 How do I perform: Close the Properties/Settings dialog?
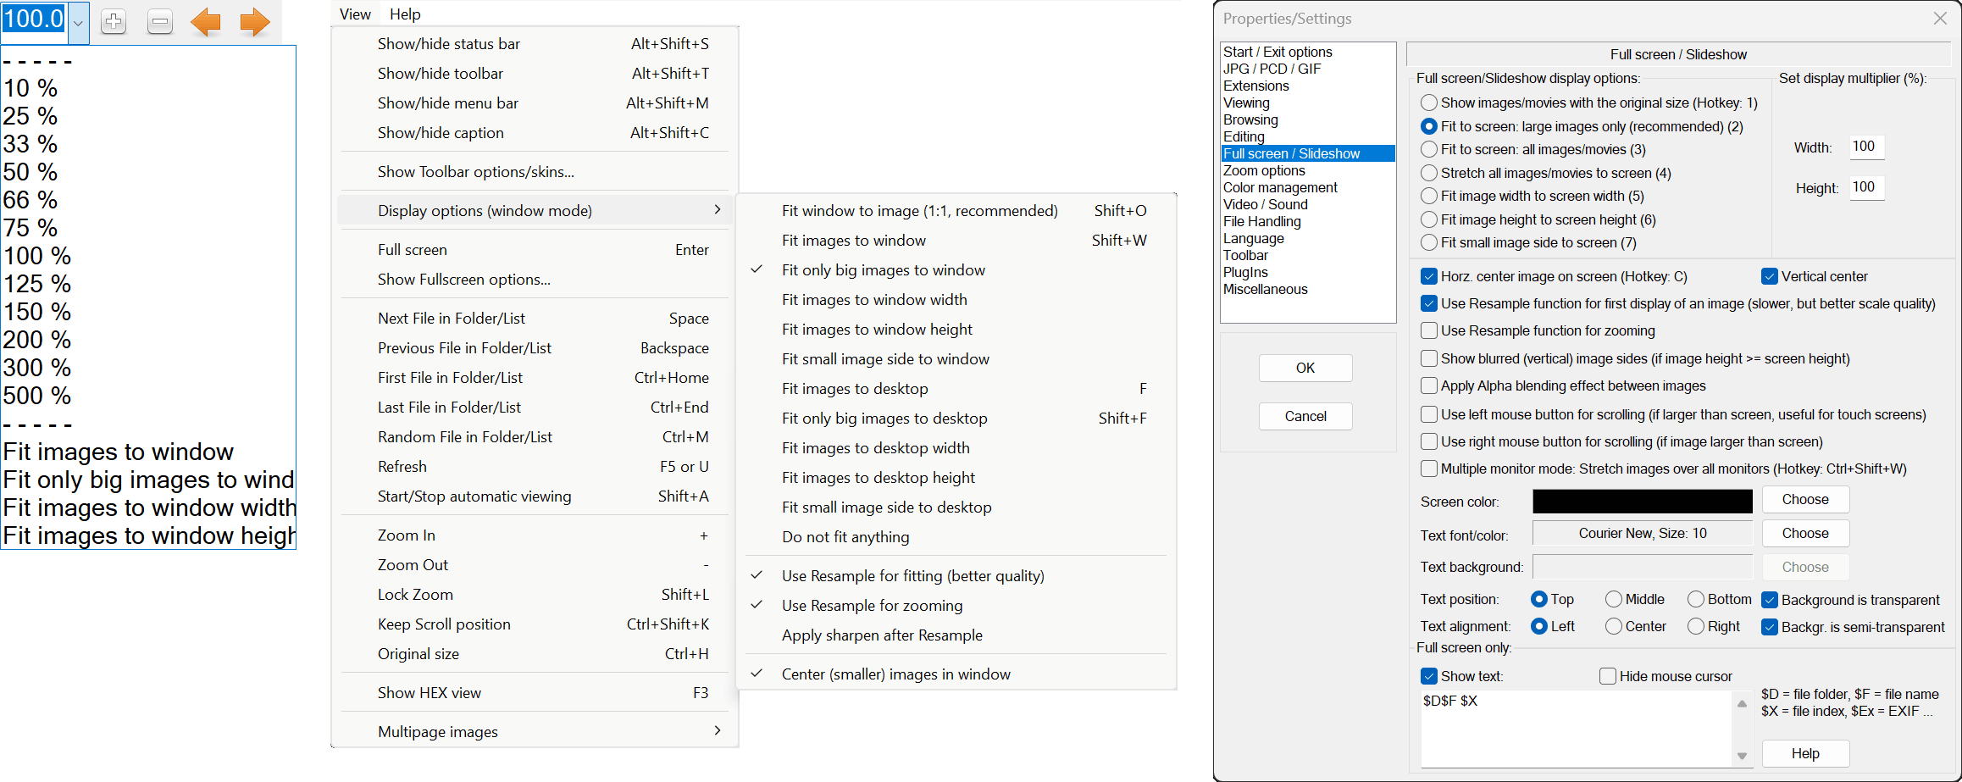click(x=1940, y=19)
